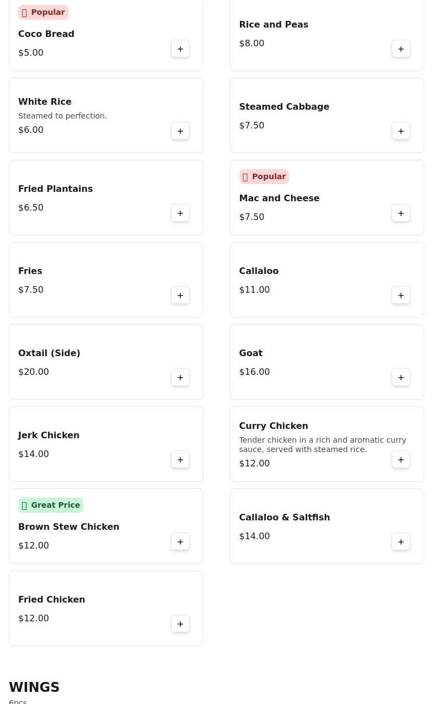This screenshot has width=433, height=704.
Task: Add Fried Plantains to cart
Action: [180, 213]
